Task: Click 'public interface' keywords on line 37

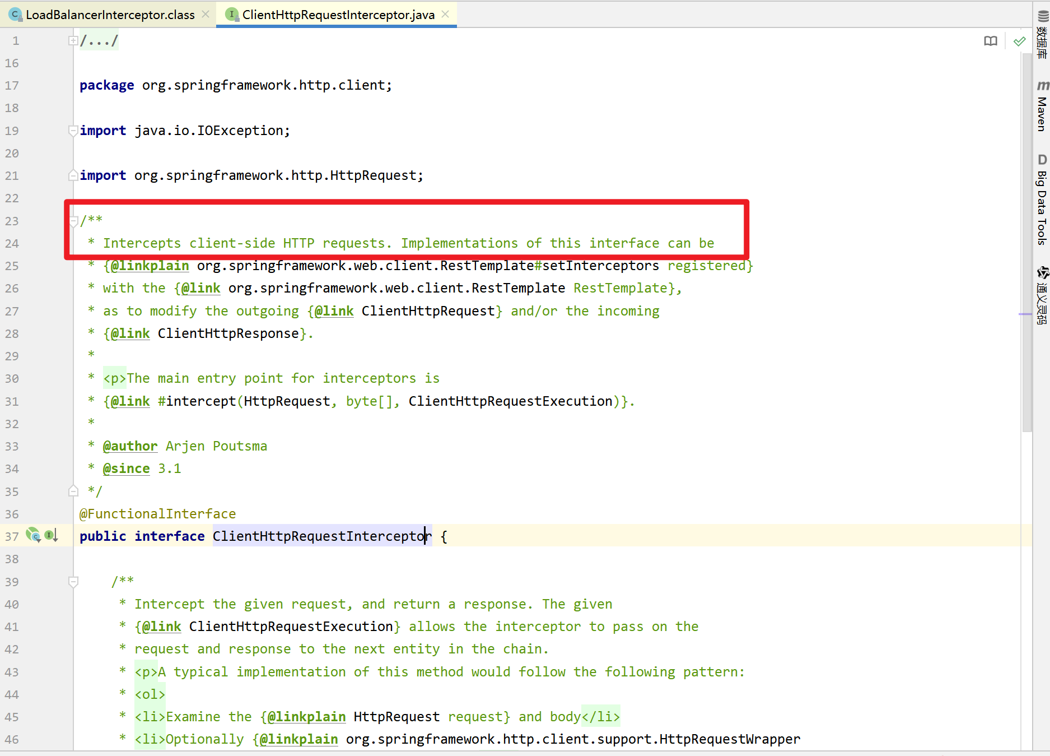Action: 142,536
